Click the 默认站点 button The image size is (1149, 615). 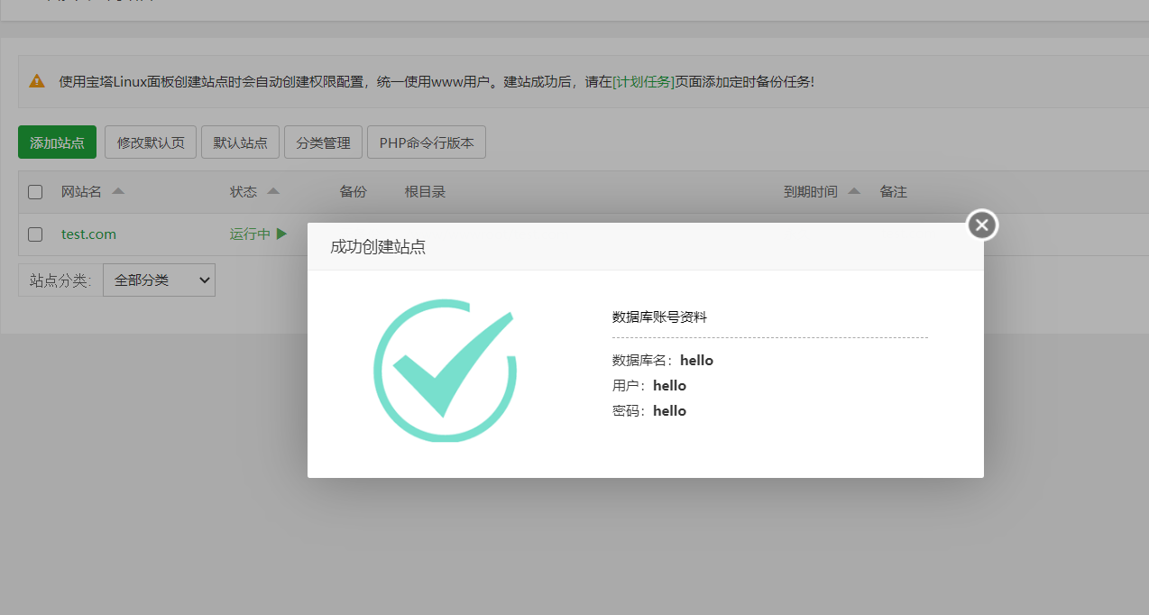[x=240, y=142]
